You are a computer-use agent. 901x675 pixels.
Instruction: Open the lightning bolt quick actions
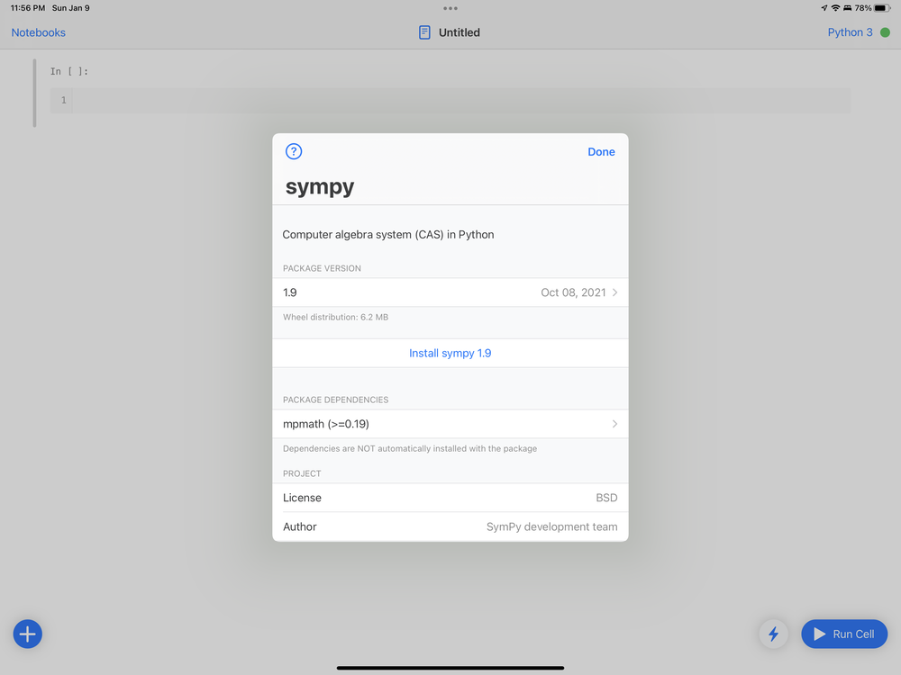[x=773, y=634]
